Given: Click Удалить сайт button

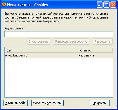Looking at the screenshot, I should (x=15, y=103).
